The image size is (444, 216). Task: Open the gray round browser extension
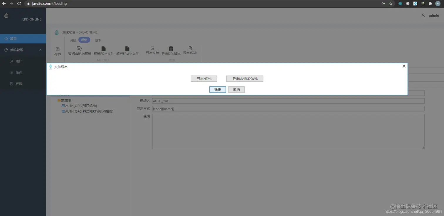(x=408, y=4)
